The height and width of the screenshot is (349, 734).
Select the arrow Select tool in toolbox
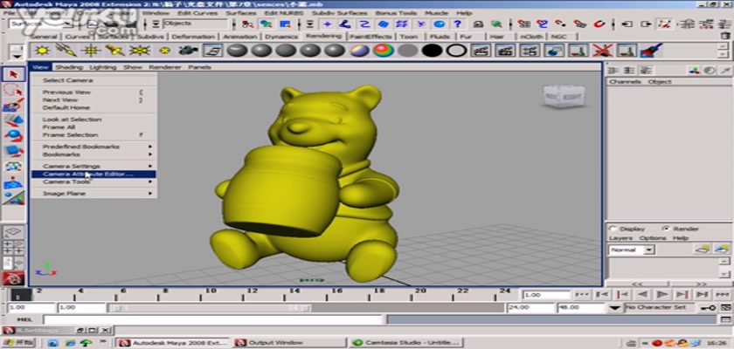coord(13,74)
